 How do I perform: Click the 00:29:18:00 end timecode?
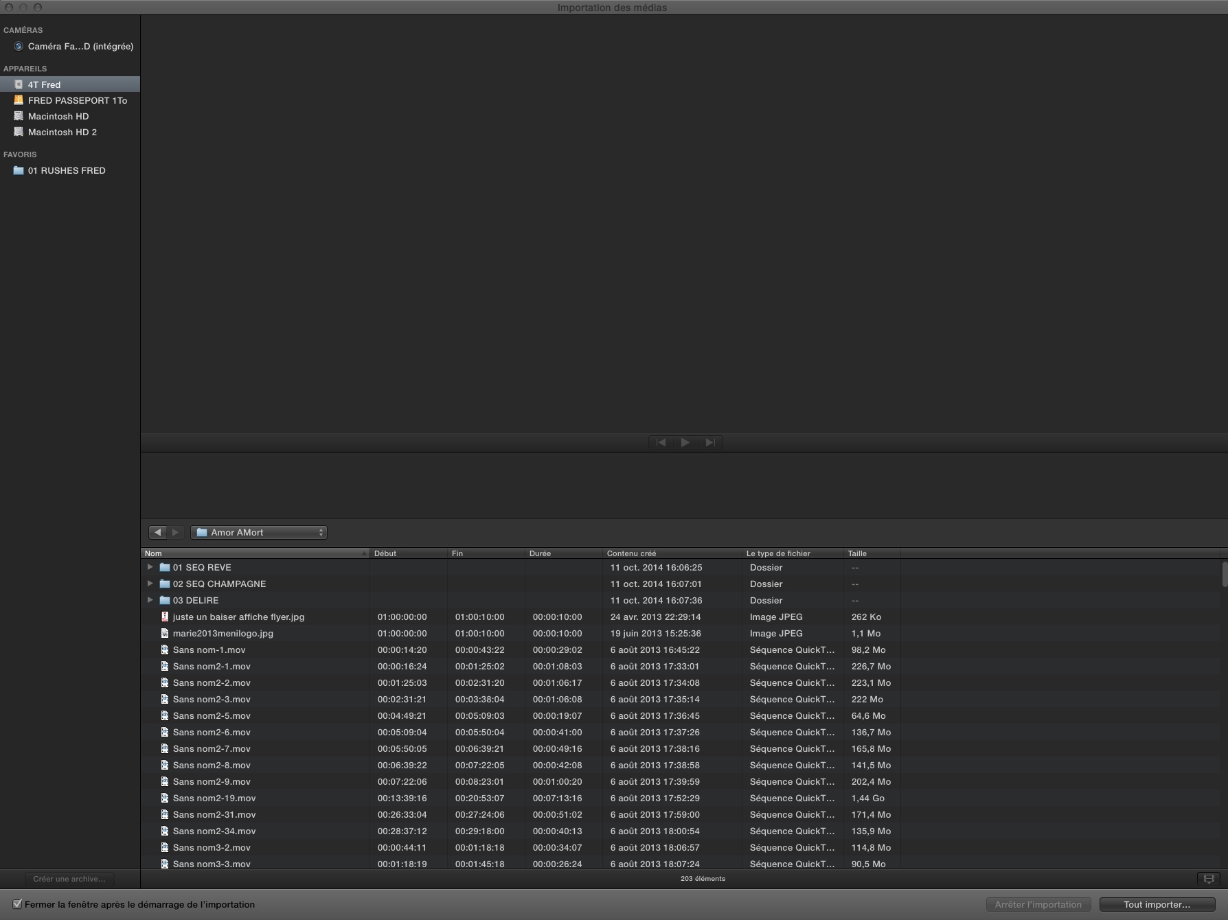pos(479,831)
